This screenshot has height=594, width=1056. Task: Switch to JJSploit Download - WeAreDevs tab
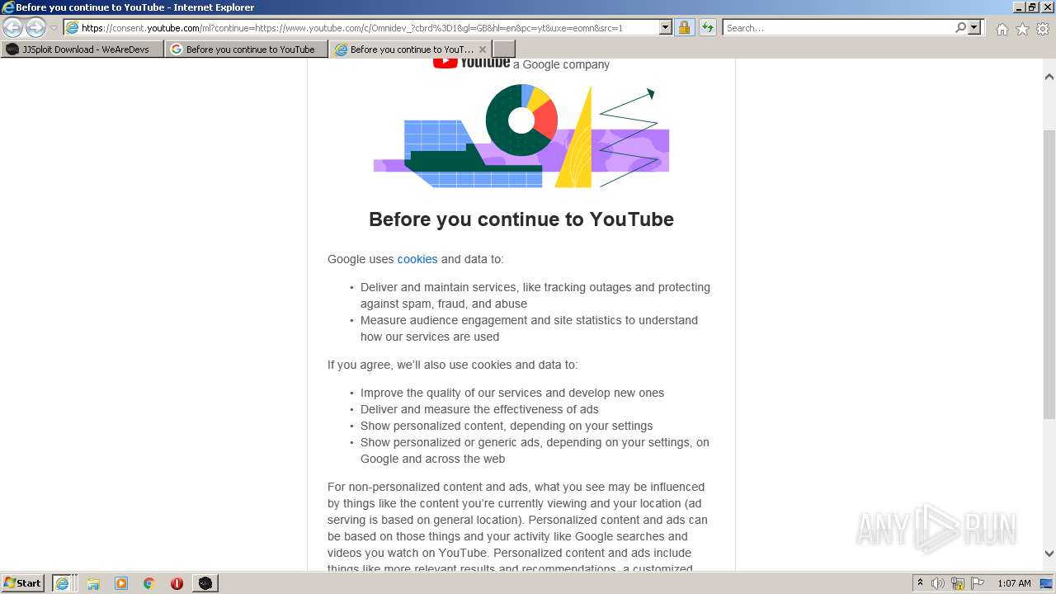click(x=82, y=49)
